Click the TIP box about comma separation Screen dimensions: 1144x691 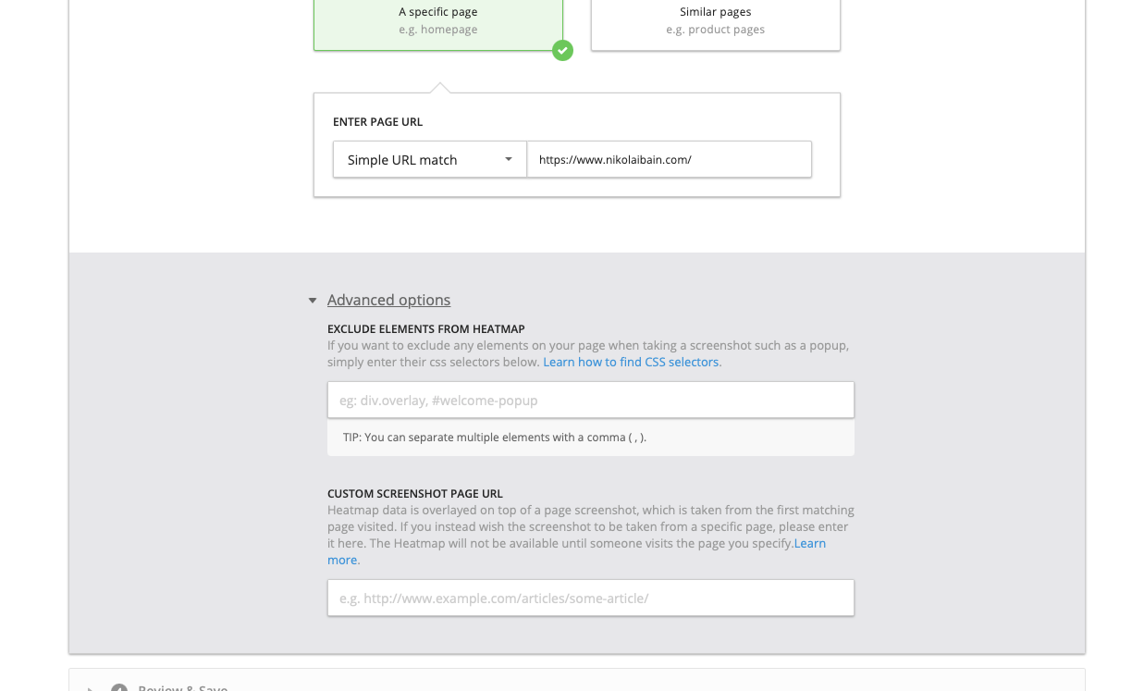[x=590, y=438]
